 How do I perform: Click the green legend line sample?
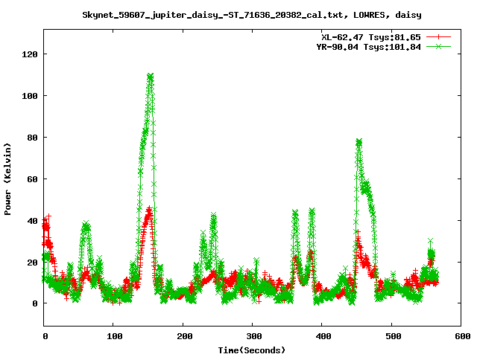(x=438, y=46)
